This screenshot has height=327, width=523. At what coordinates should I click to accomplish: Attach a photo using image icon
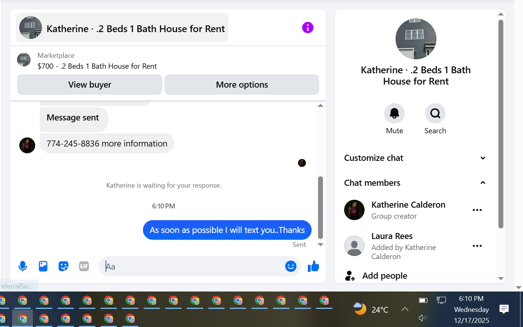(x=43, y=266)
